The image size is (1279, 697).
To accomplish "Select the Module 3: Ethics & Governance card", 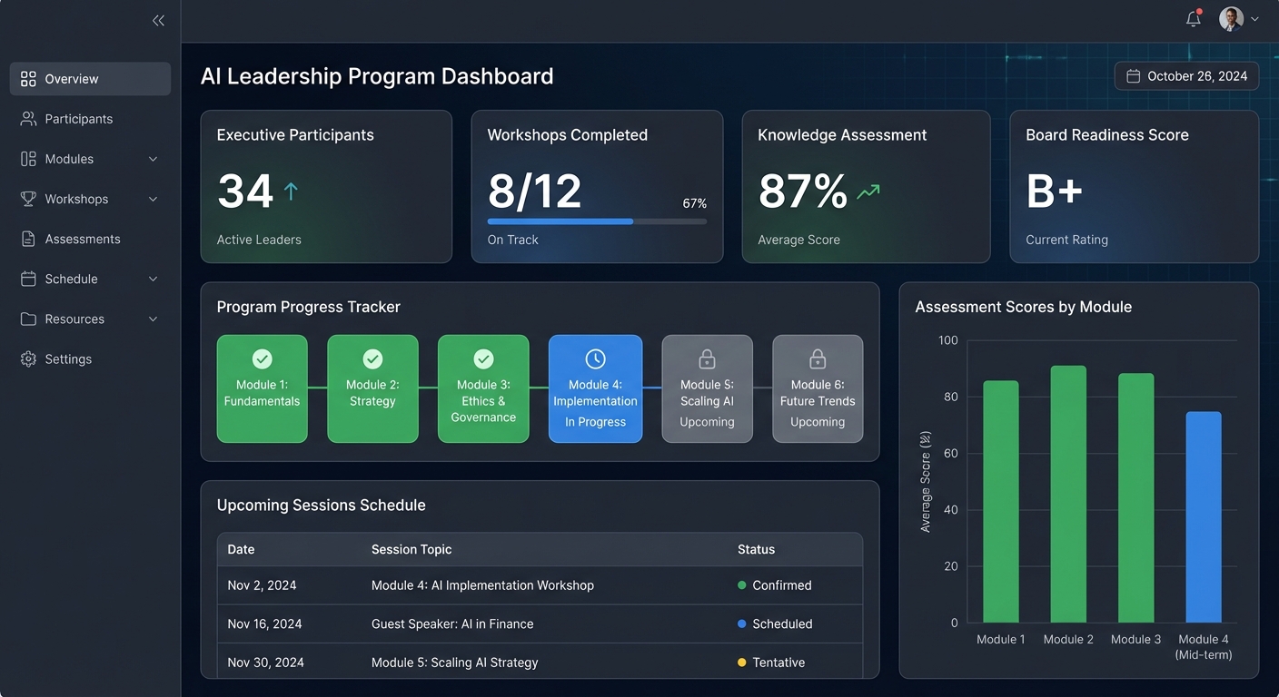I will pyautogui.click(x=483, y=388).
